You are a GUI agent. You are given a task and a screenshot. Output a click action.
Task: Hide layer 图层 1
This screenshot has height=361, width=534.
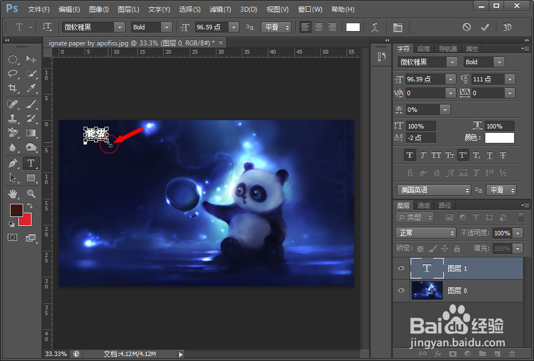tap(401, 268)
